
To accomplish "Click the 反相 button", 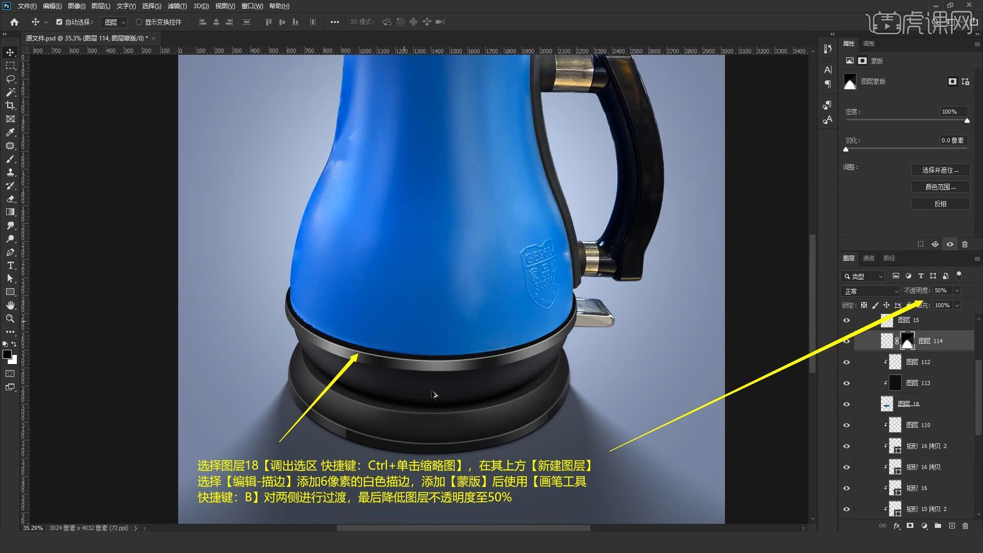I will [x=940, y=204].
